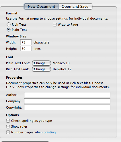Click the Author text field
This screenshot has width=121, height=142.
pyautogui.click(x=67, y=95)
